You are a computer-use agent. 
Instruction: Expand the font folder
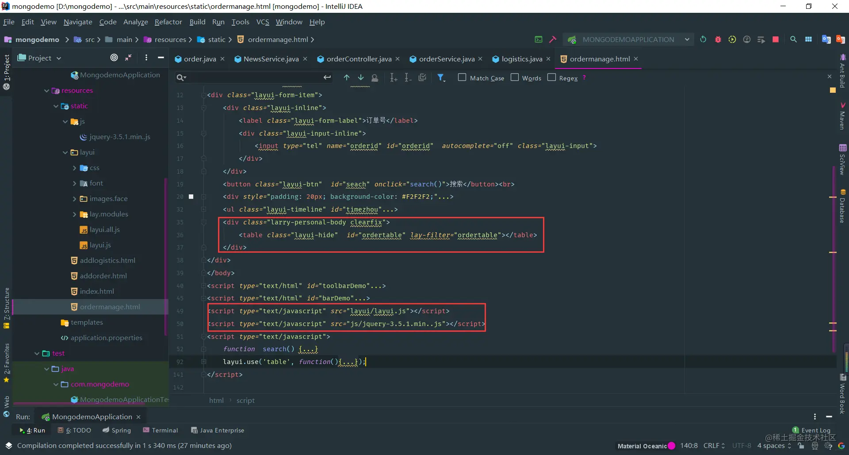pos(74,183)
